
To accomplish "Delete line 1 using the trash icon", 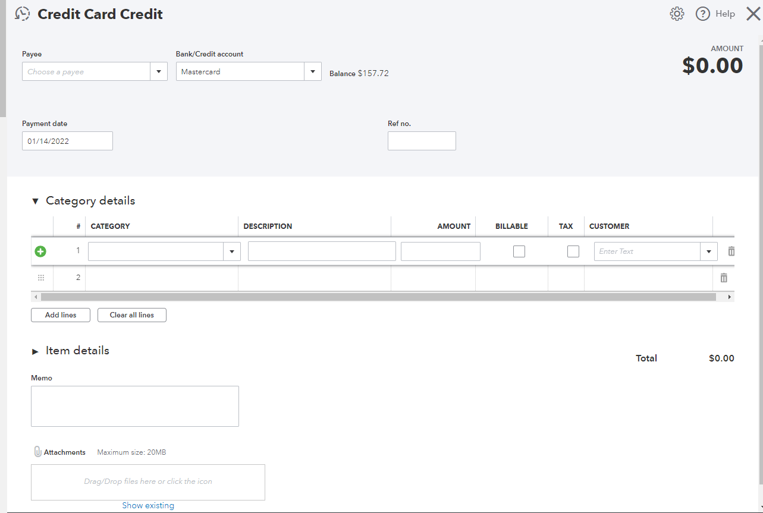I will coord(731,251).
